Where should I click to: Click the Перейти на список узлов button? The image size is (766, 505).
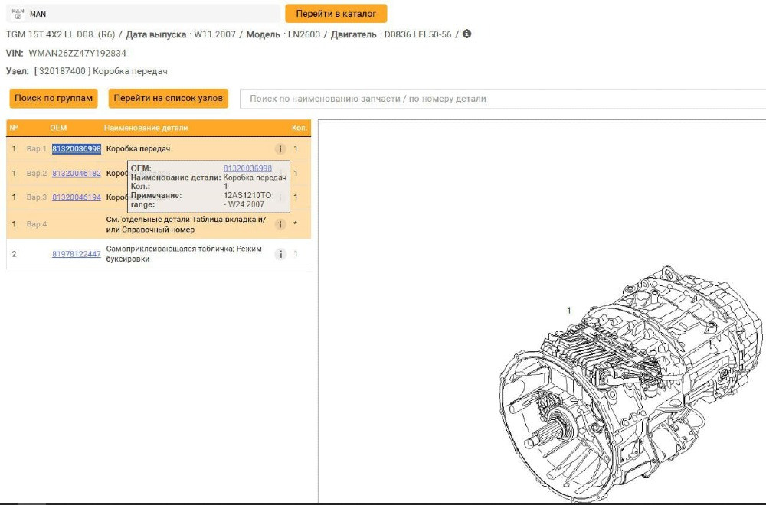point(169,99)
